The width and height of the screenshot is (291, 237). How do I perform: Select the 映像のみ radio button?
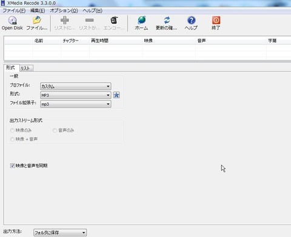12,130
